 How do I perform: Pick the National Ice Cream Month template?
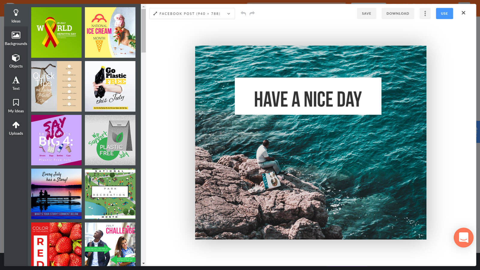click(110, 32)
